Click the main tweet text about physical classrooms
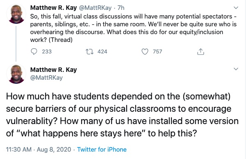 [122, 115]
